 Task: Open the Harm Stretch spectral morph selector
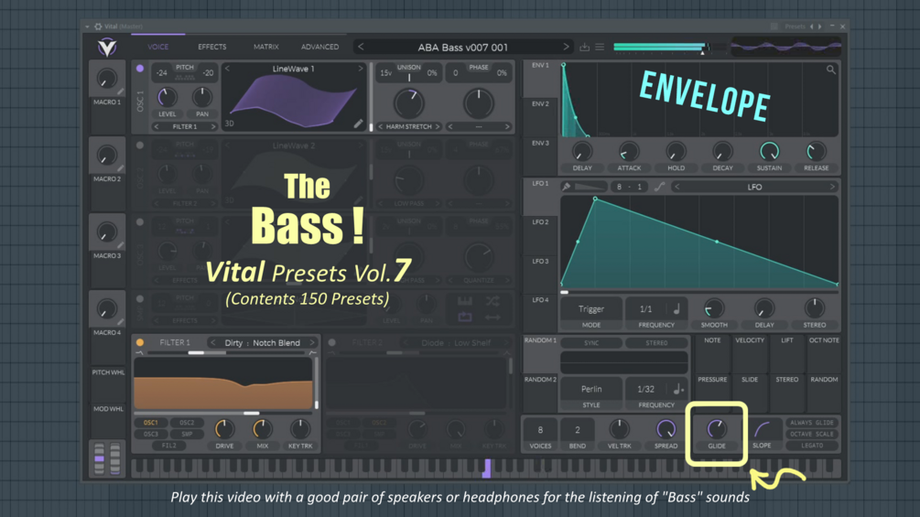pos(409,126)
